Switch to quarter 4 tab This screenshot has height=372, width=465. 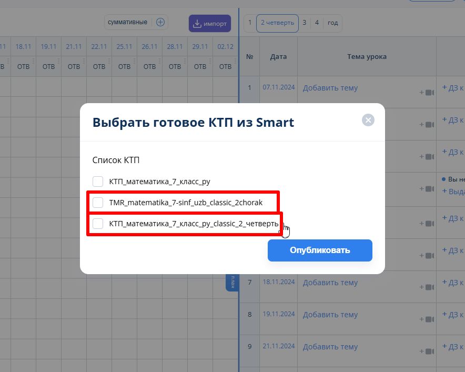[317, 23]
